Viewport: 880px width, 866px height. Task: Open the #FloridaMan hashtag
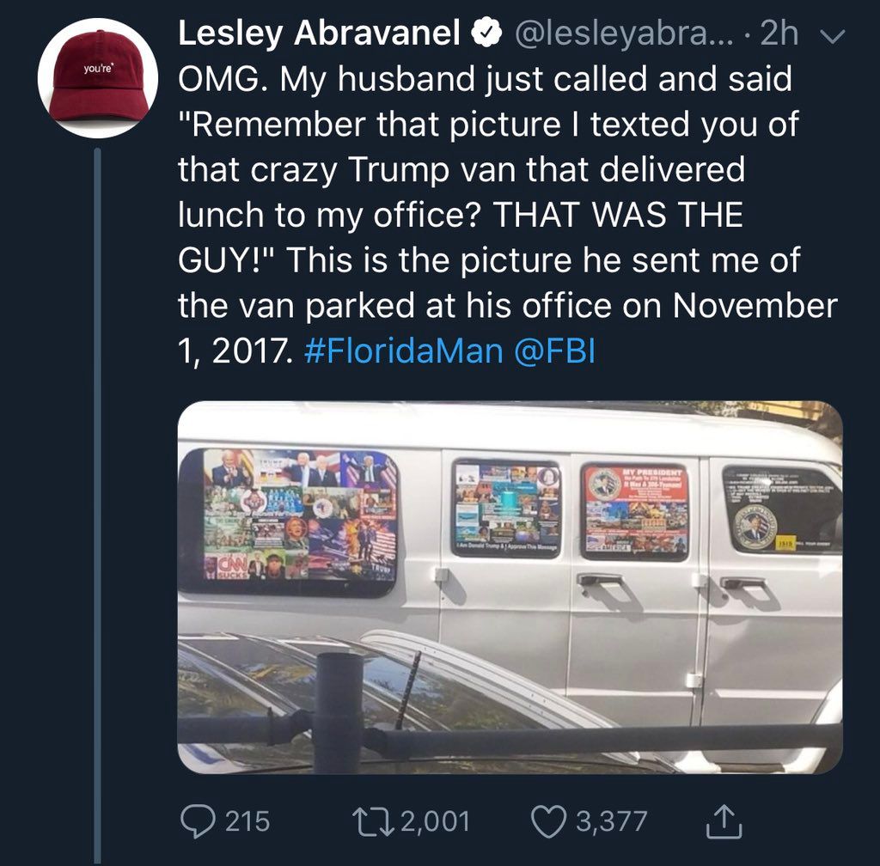pos(403,351)
